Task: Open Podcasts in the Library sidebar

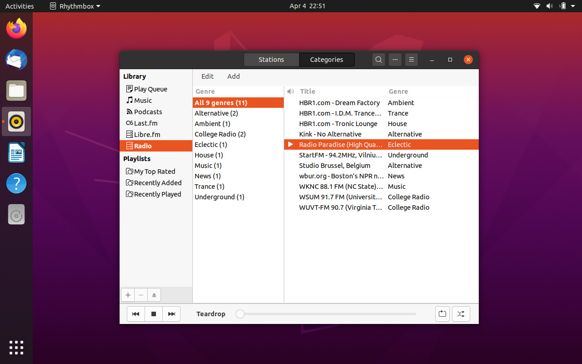Action: (148, 111)
